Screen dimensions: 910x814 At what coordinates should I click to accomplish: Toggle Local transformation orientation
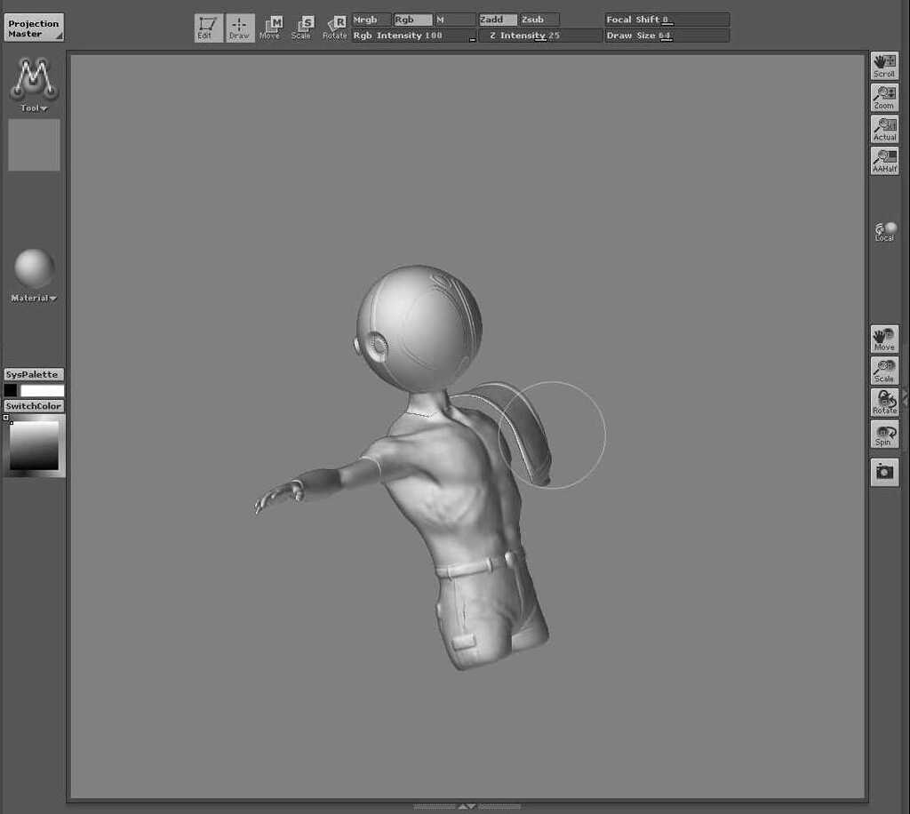tap(884, 230)
